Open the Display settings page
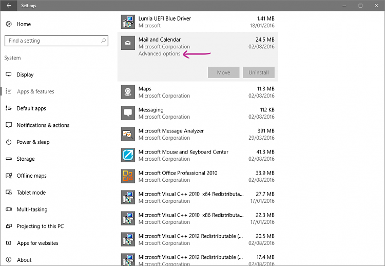Image resolution: width=385 pixels, height=266 pixels. tap(25, 74)
